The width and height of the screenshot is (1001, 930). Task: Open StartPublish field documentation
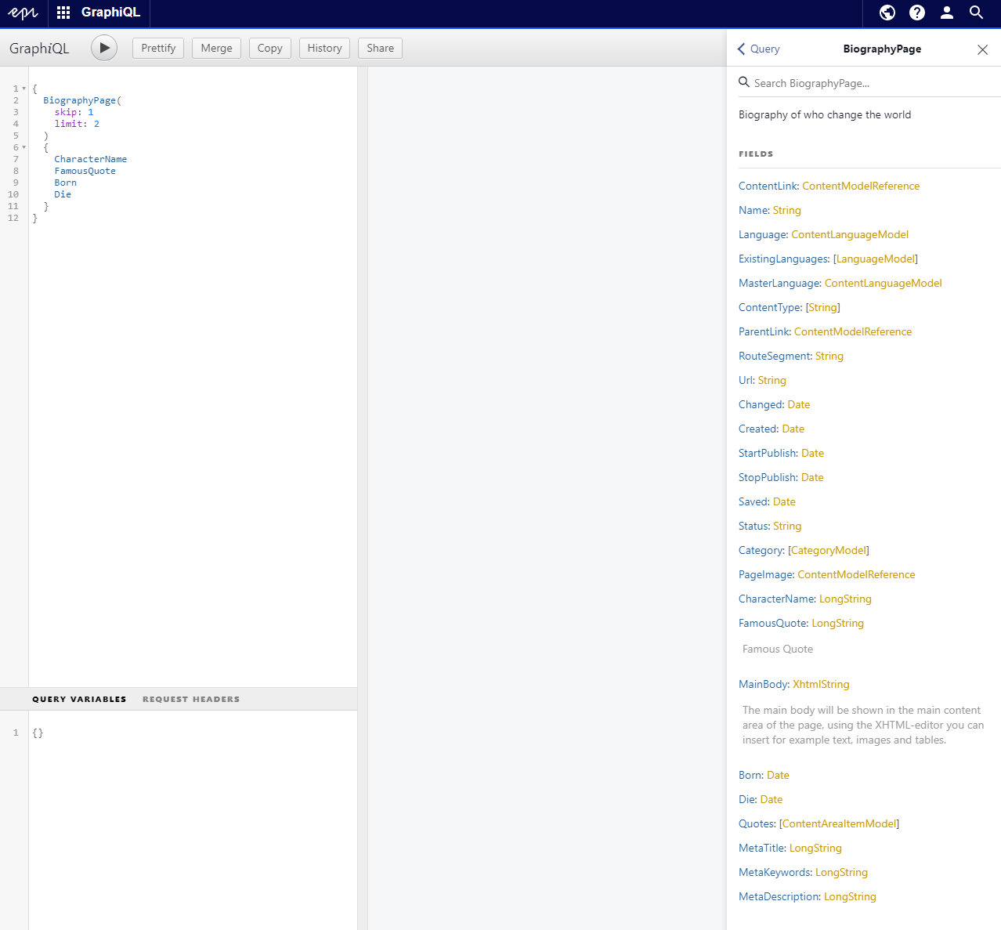[x=767, y=453]
